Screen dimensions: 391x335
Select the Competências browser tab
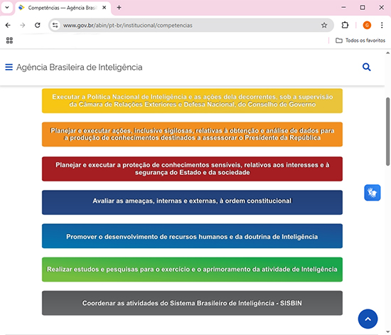63,8
